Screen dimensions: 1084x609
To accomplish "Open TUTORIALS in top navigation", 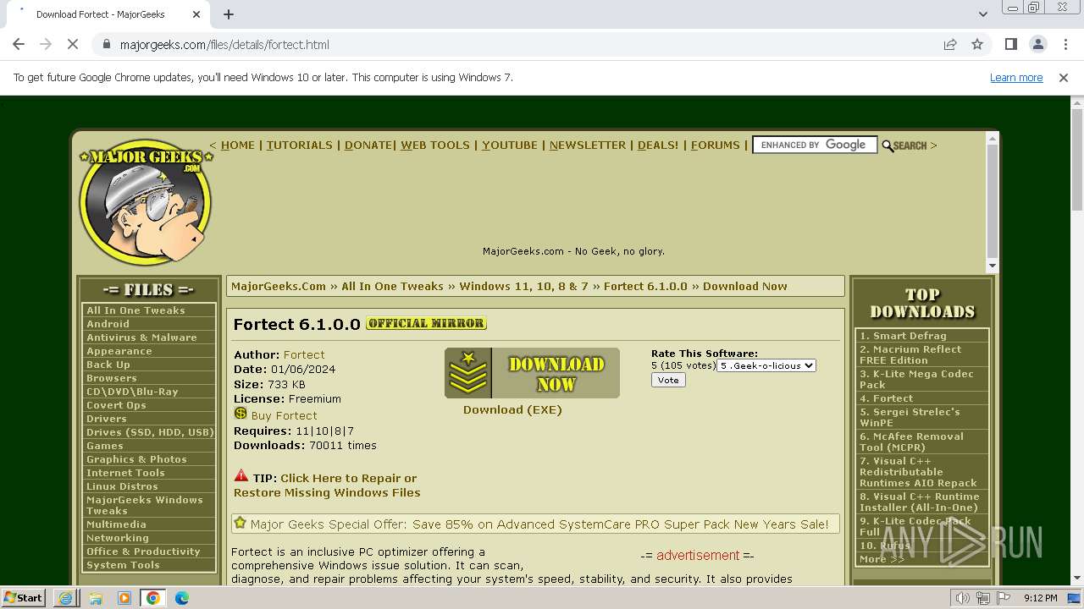I will tap(300, 145).
